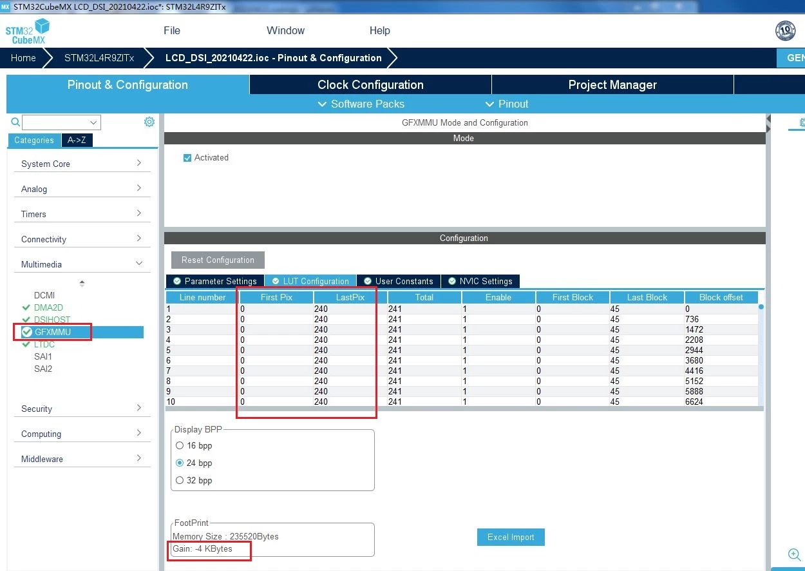
Task: Open the Help menu
Action: [x=379, y=30]
